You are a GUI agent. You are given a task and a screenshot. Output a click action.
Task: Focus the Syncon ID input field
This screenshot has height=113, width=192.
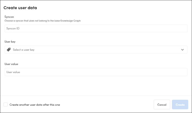[96, 29]
